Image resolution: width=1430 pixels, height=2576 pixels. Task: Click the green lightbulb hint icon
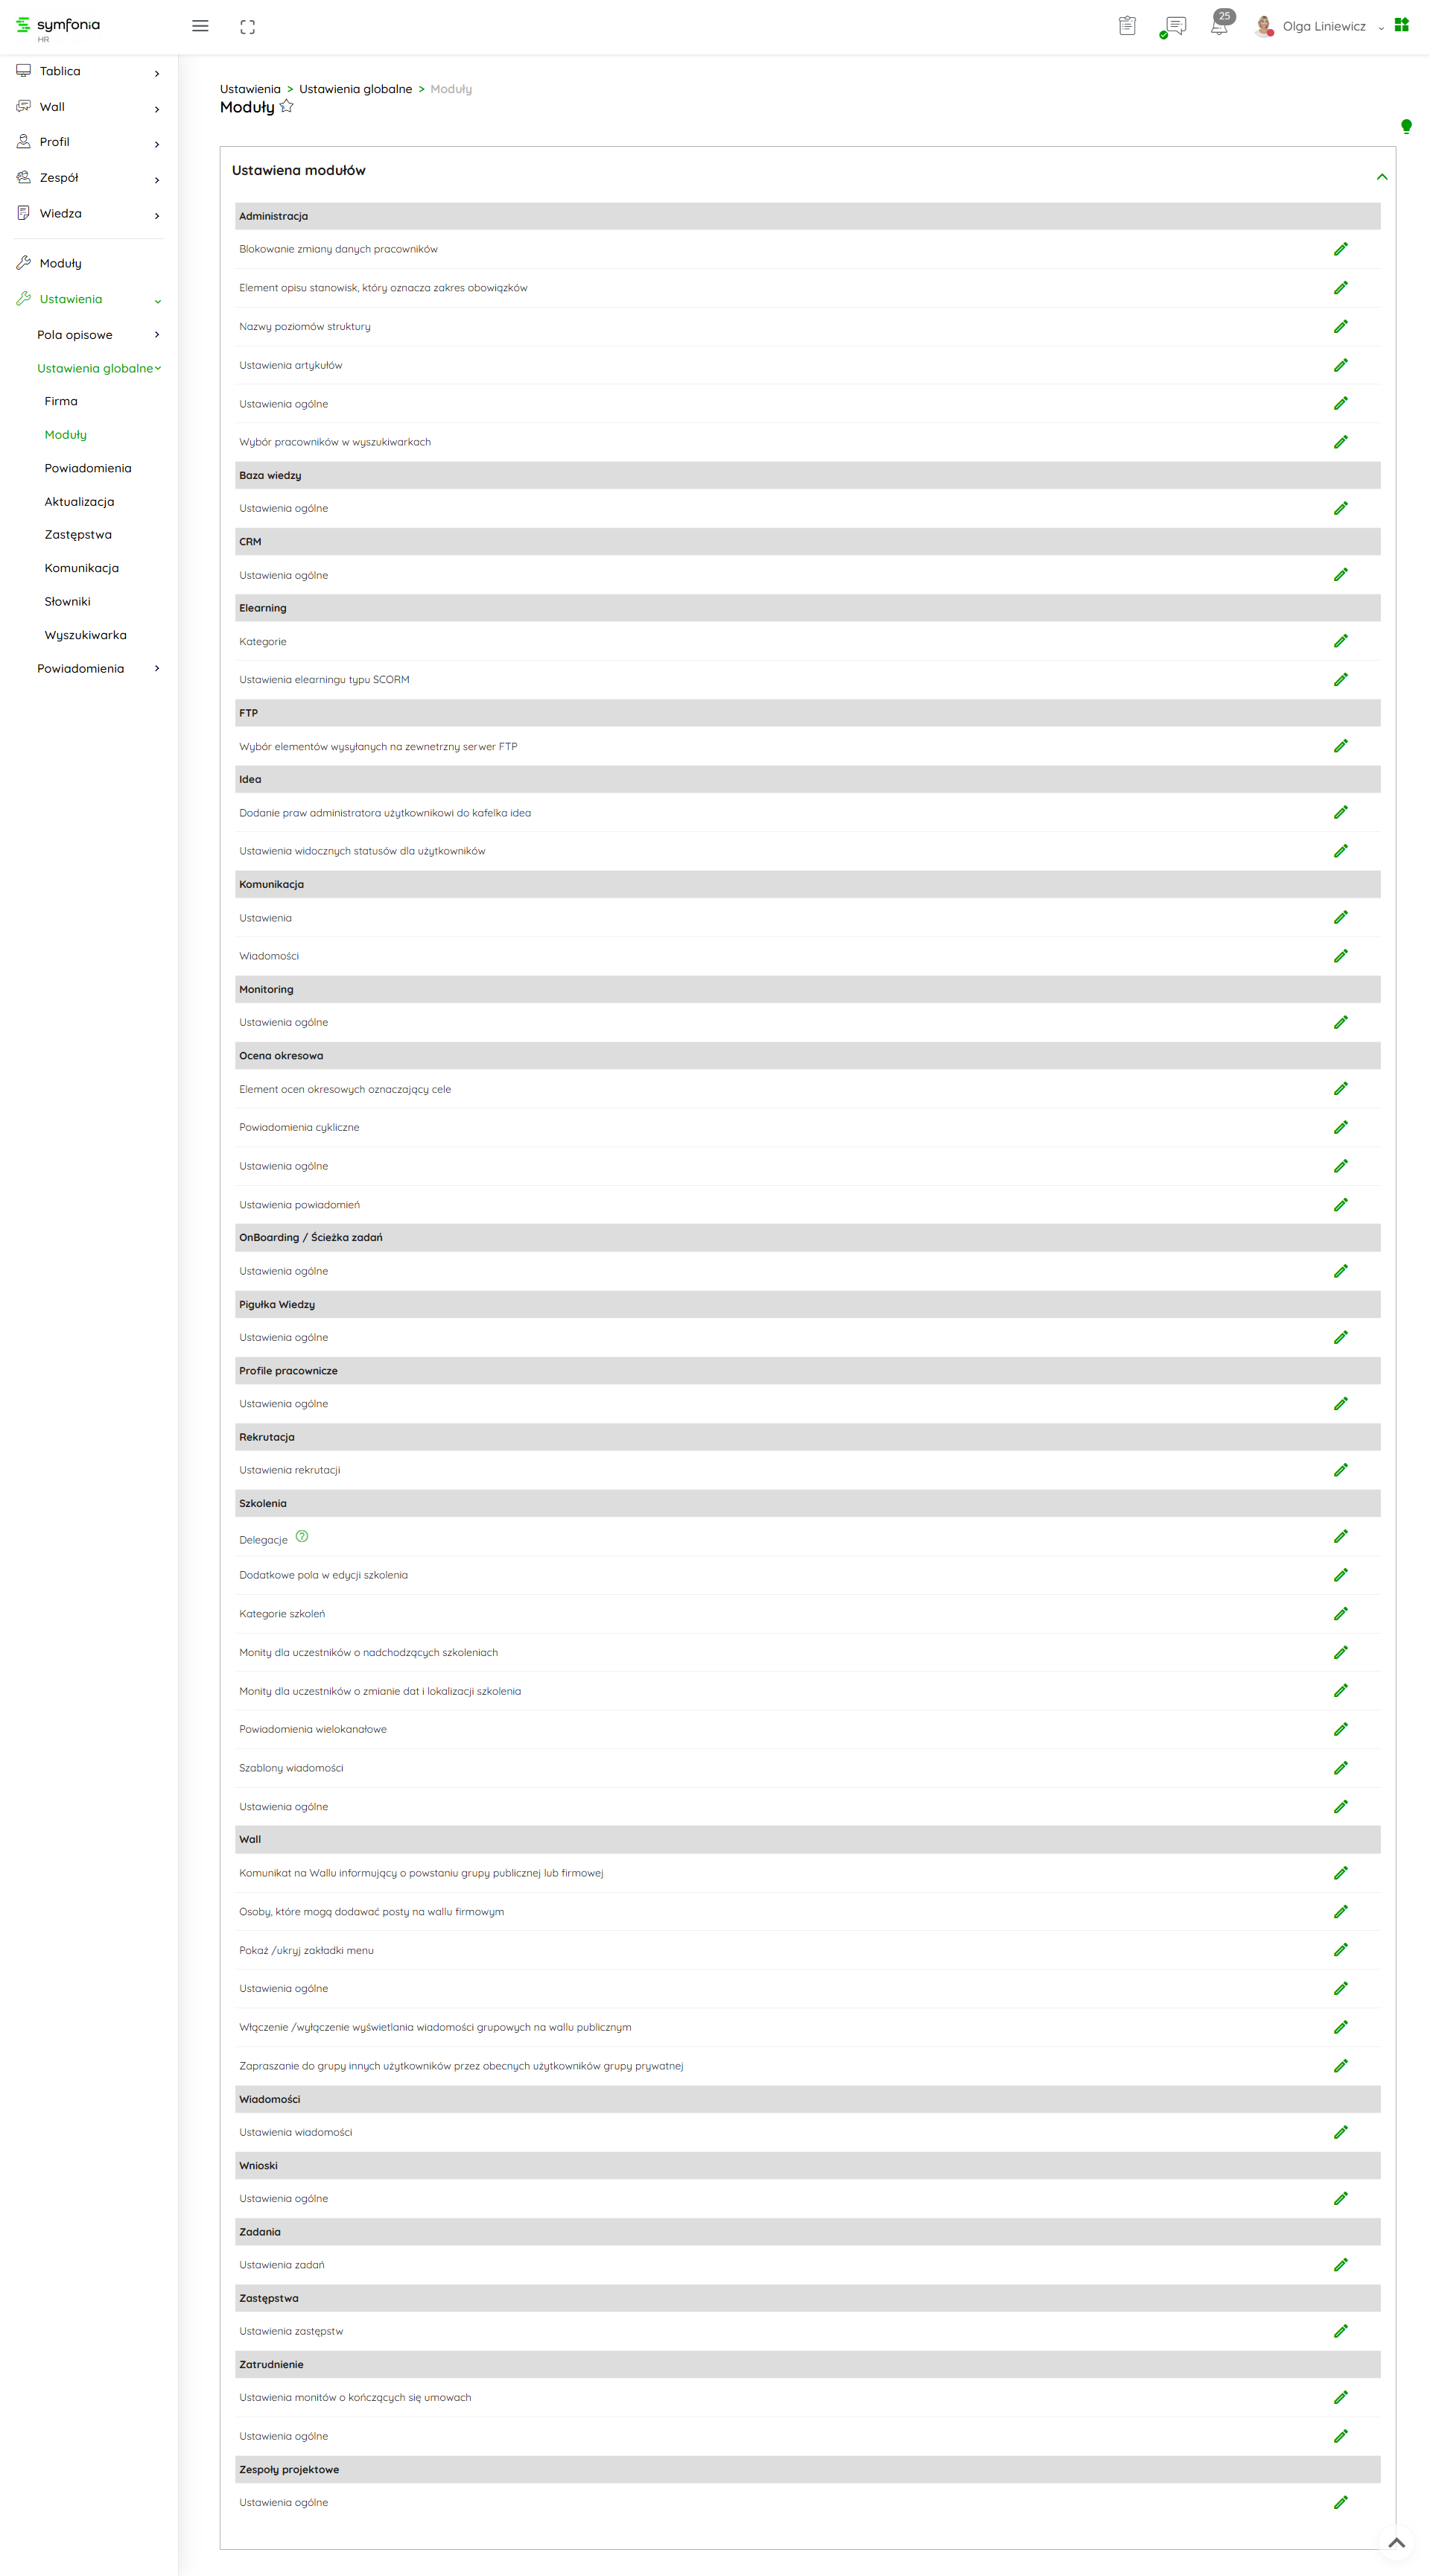1406,126
